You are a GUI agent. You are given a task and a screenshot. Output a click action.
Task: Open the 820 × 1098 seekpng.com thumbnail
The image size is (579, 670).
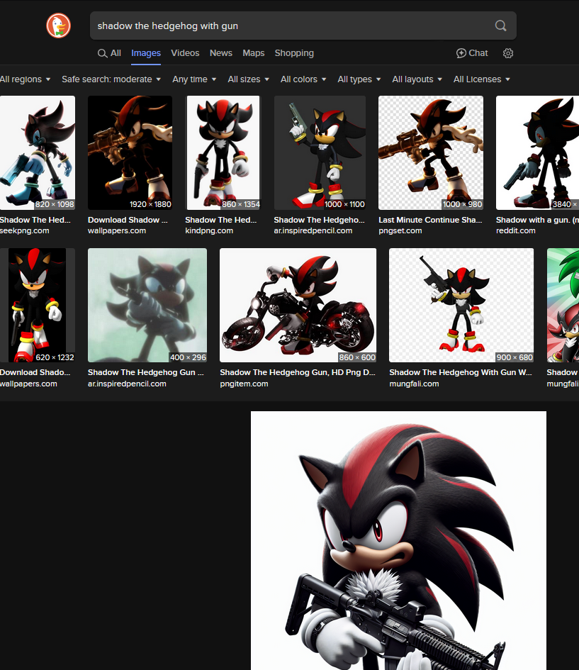tap(38, 152)
